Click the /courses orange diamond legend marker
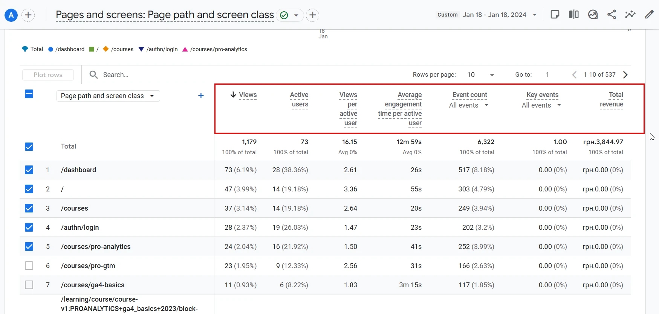Image resolution: width=659 pixels, height=314 pixels. pyautogui.click(x=106, y=49)
